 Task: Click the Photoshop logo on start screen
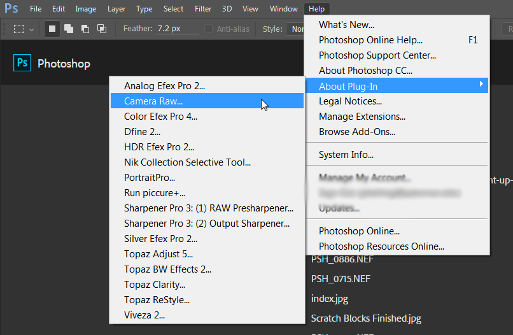tap(22, 63)
